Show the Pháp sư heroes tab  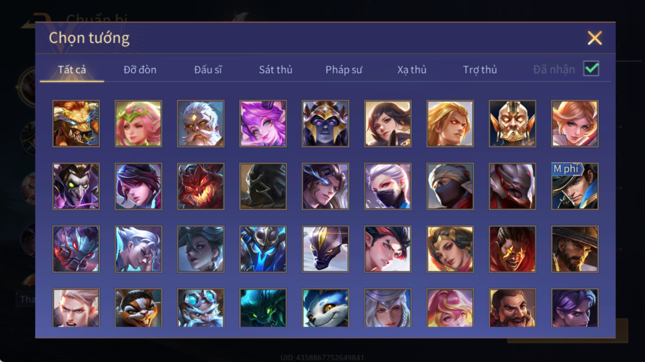(344, 70)
